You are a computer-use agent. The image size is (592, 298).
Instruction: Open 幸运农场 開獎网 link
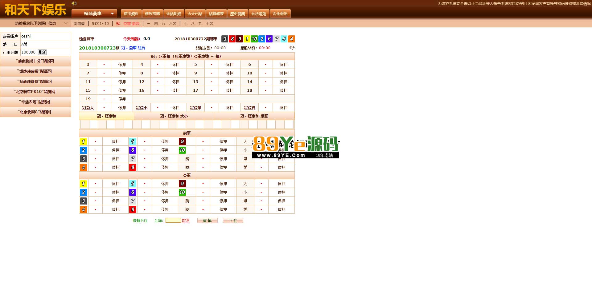(35, 102)
